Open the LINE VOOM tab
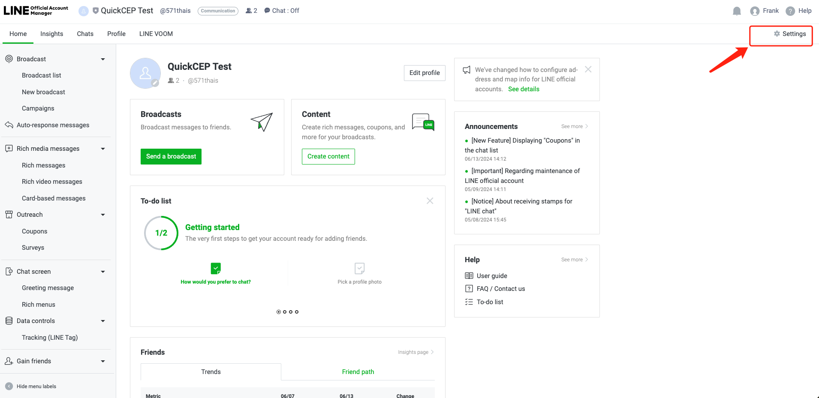819x398 pixels. pos(156,34)
